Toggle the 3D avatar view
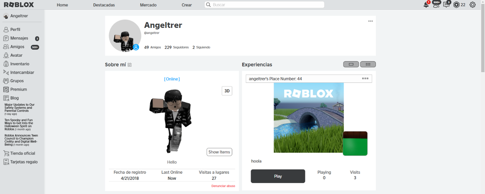485x194 pixels. click(x=227, y=91)
